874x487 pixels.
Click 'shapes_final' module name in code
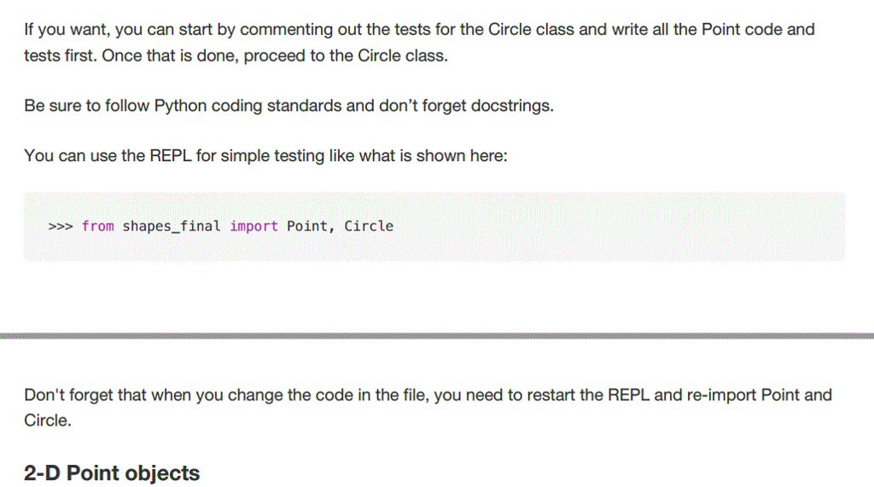coord(171,226)
